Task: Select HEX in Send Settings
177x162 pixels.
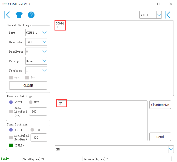Action: pos(32,130)
